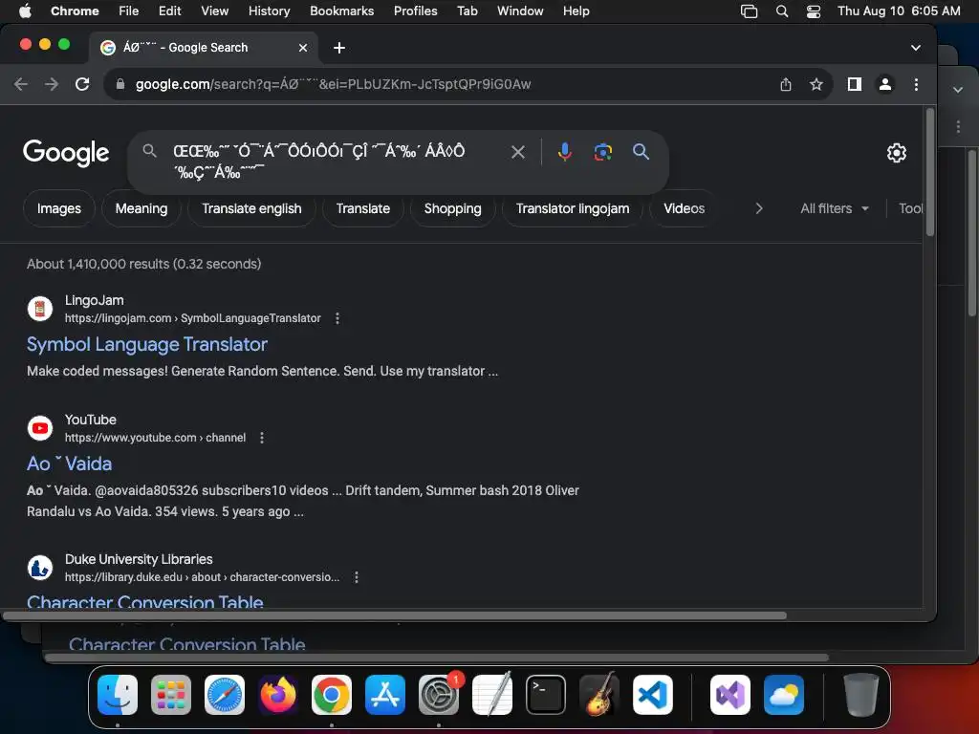This screenshot has height=734, width=979.
Task: Select the Meaning filter chip
Action: (x=141, y=208)
